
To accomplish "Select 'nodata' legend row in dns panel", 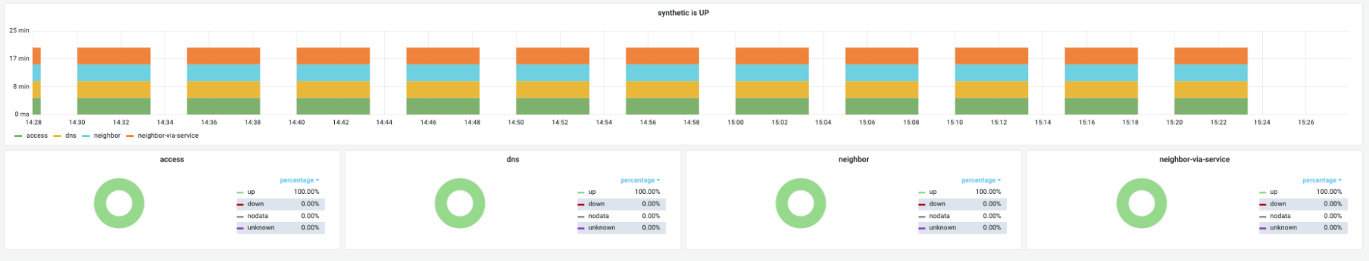I will coord(621,216).
